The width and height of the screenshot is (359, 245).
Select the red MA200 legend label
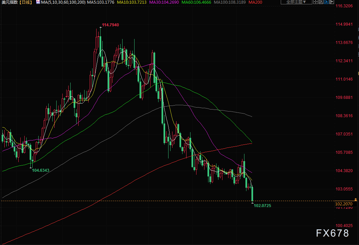(255, 2)
